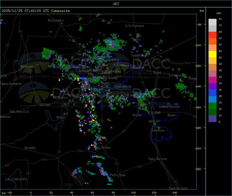Click the Salinas map label
Screen dimensions: 232x196
45,105
